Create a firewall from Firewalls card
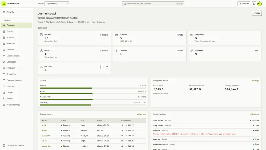The image size is (266, 150). [179, 51]
